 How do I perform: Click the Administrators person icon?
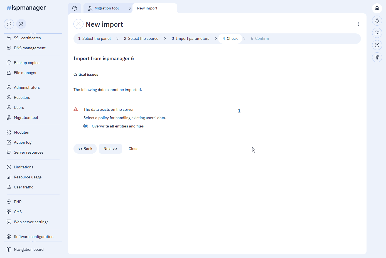(x=9, y=87)
